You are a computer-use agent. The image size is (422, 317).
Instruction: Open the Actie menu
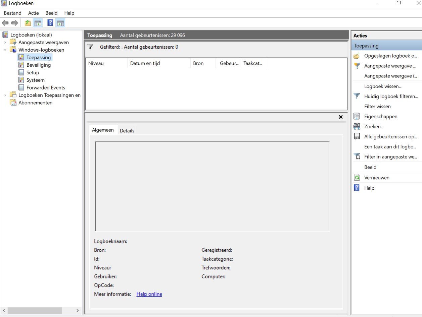(34, 13)
